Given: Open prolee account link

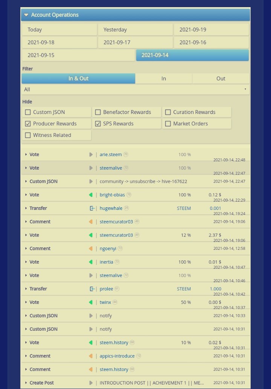Looking at the screenshot, I should tap(106, 289).
